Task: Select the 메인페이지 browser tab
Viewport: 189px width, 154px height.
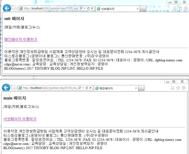Action: (116, 88)
